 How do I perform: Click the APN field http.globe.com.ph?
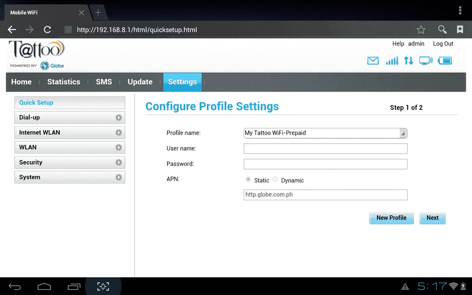coord(325,195)
